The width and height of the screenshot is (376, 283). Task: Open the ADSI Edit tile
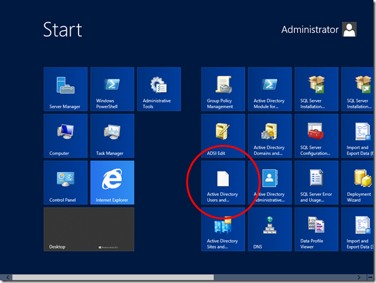[x=223, y=136]
